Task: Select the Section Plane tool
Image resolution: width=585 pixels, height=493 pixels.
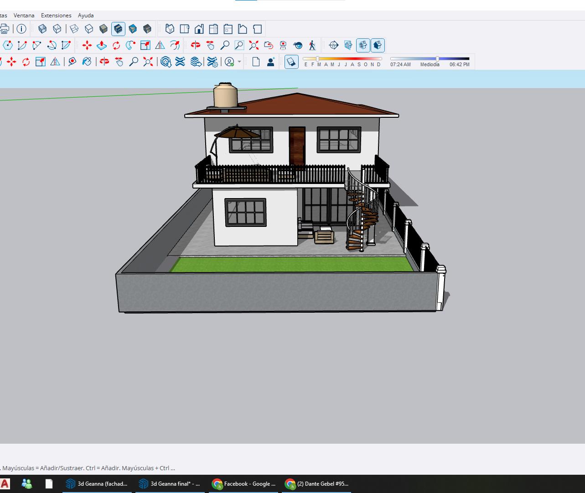Action: tap(333, 45)
